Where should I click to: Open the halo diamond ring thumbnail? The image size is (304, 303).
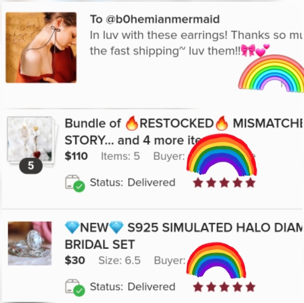[x=30, y=243]
